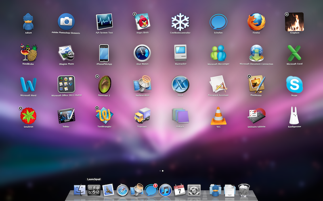Open the Skype app
323x201 pixels.
[x=294, y=84]
